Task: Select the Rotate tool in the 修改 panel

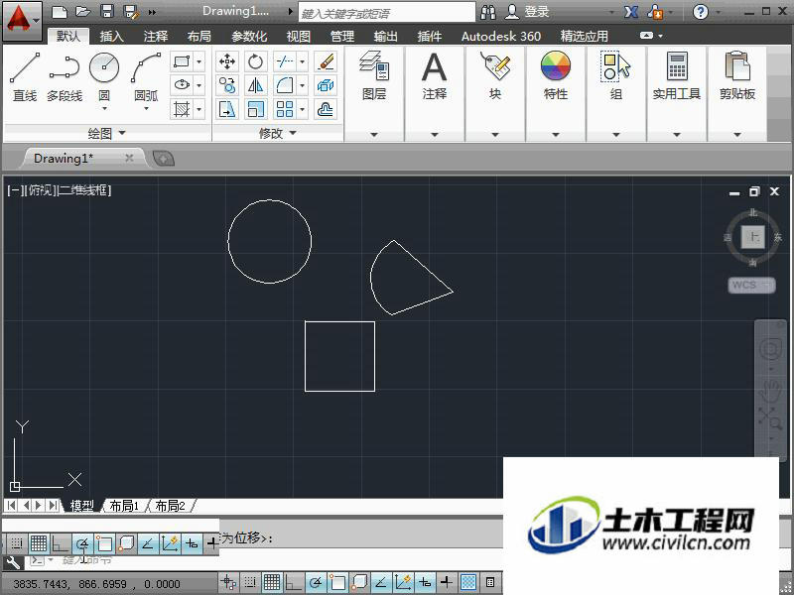Action: coord(256,61)
